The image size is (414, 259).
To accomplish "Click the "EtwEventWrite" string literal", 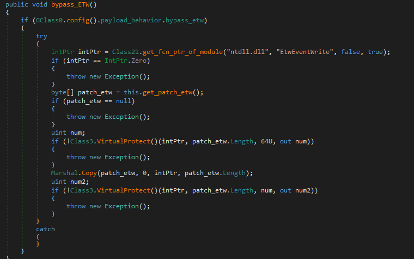I will [x=305, y=52].
